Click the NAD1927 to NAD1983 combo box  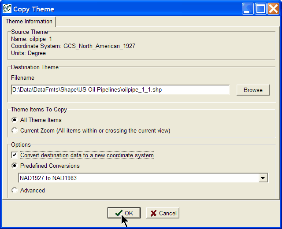tap(137, 178)
